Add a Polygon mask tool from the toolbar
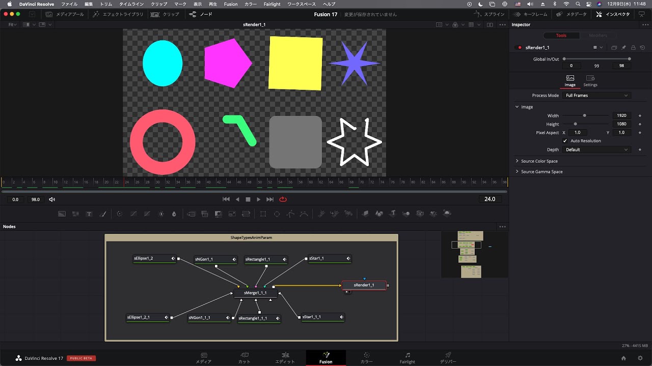Screen dimensions: 652x366 290,214
